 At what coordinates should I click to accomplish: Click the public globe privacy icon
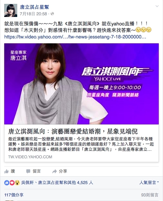coord(52,14)
